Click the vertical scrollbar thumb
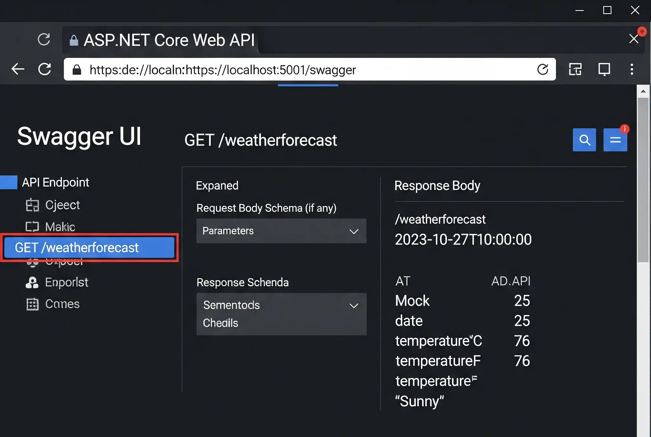651x437 pixels. [643, 180]
